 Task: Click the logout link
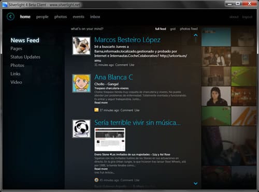coord(247,17)
